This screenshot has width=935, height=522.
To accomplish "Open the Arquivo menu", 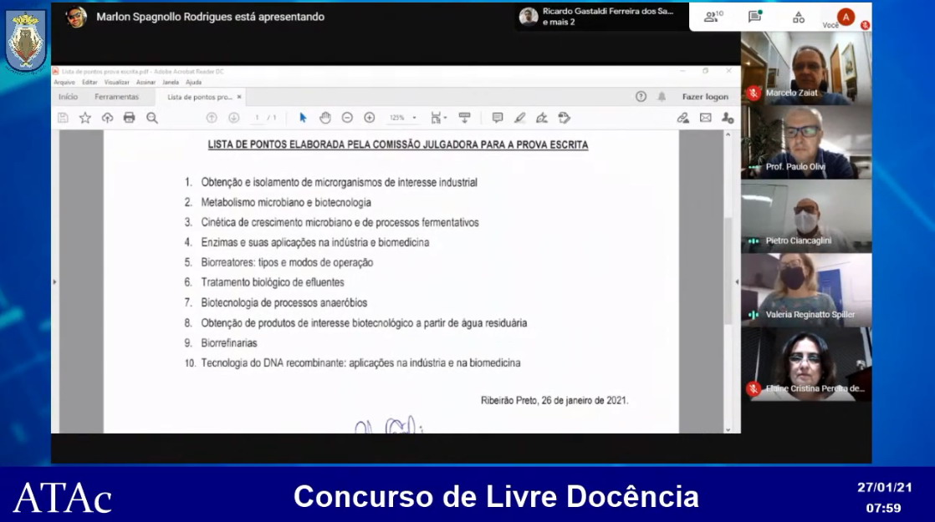I will tap(64, 82).
